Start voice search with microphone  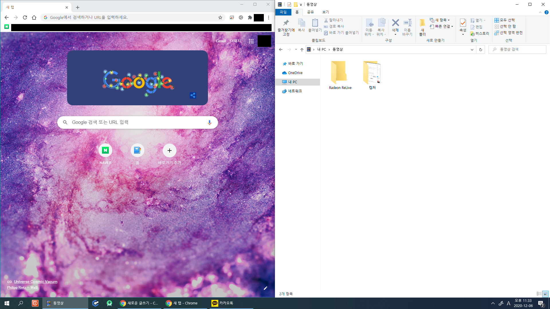point(209,122)
